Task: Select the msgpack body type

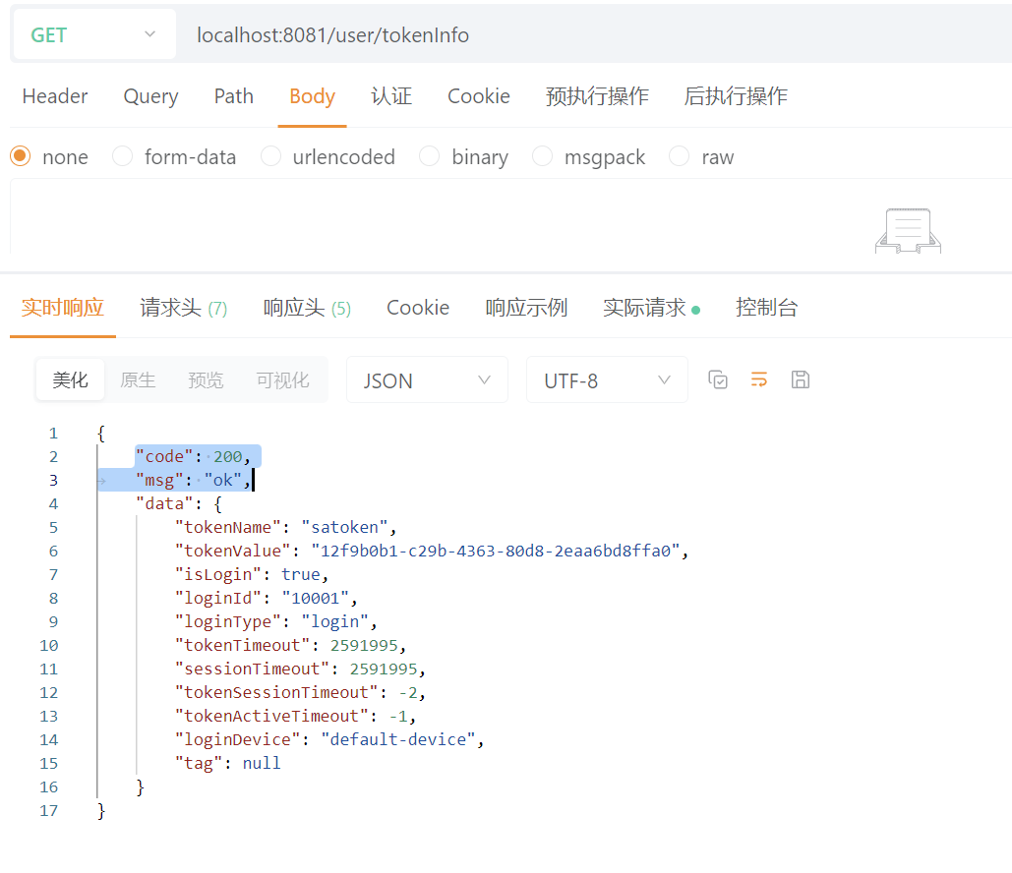Action: [x=543, y=156]
